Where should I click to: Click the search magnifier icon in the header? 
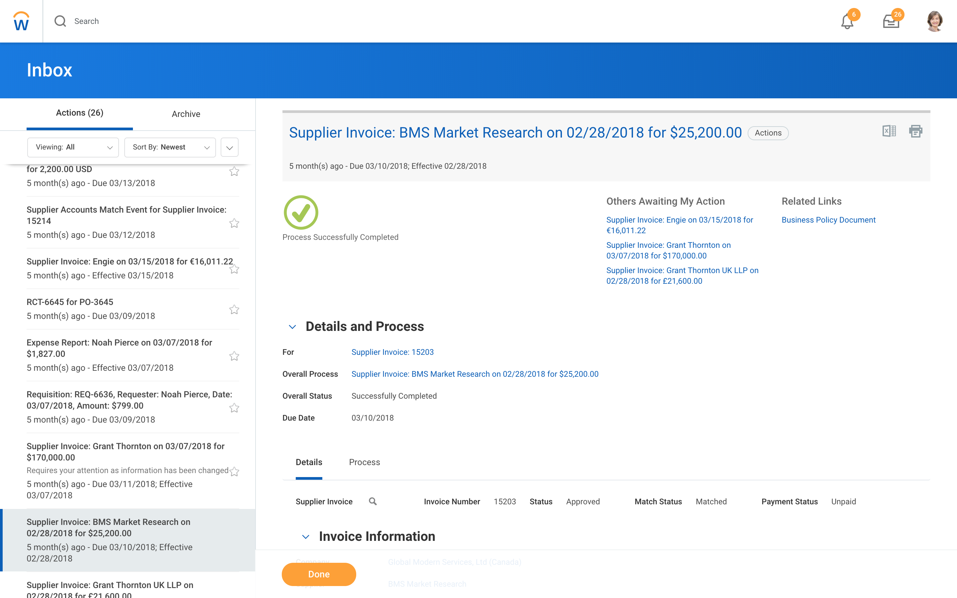(x=60, y=21)
